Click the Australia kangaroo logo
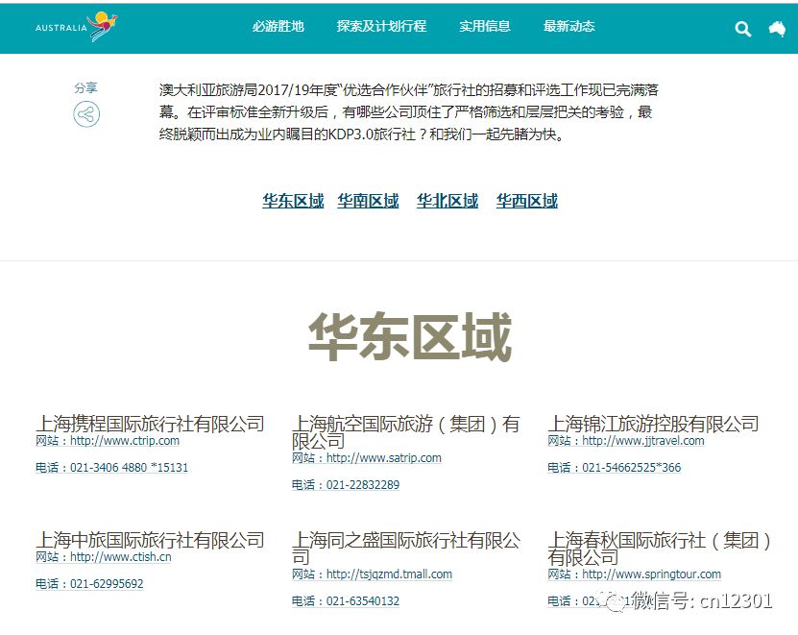The image size is (798, 635). click(76, 27)
